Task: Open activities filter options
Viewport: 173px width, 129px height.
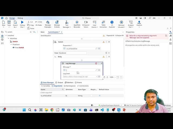Action: pos(34,32)
